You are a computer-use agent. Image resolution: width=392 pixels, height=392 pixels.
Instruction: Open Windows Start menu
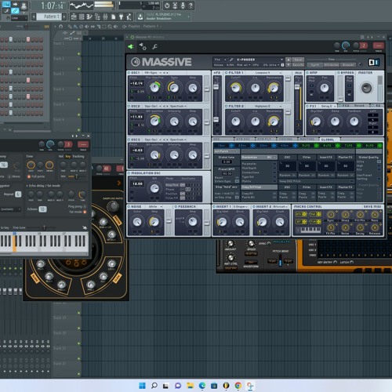[142, 386]
